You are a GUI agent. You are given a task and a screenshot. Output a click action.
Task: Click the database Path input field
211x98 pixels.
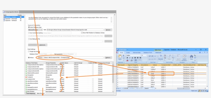pyautogui.click(x=75, y=30)
